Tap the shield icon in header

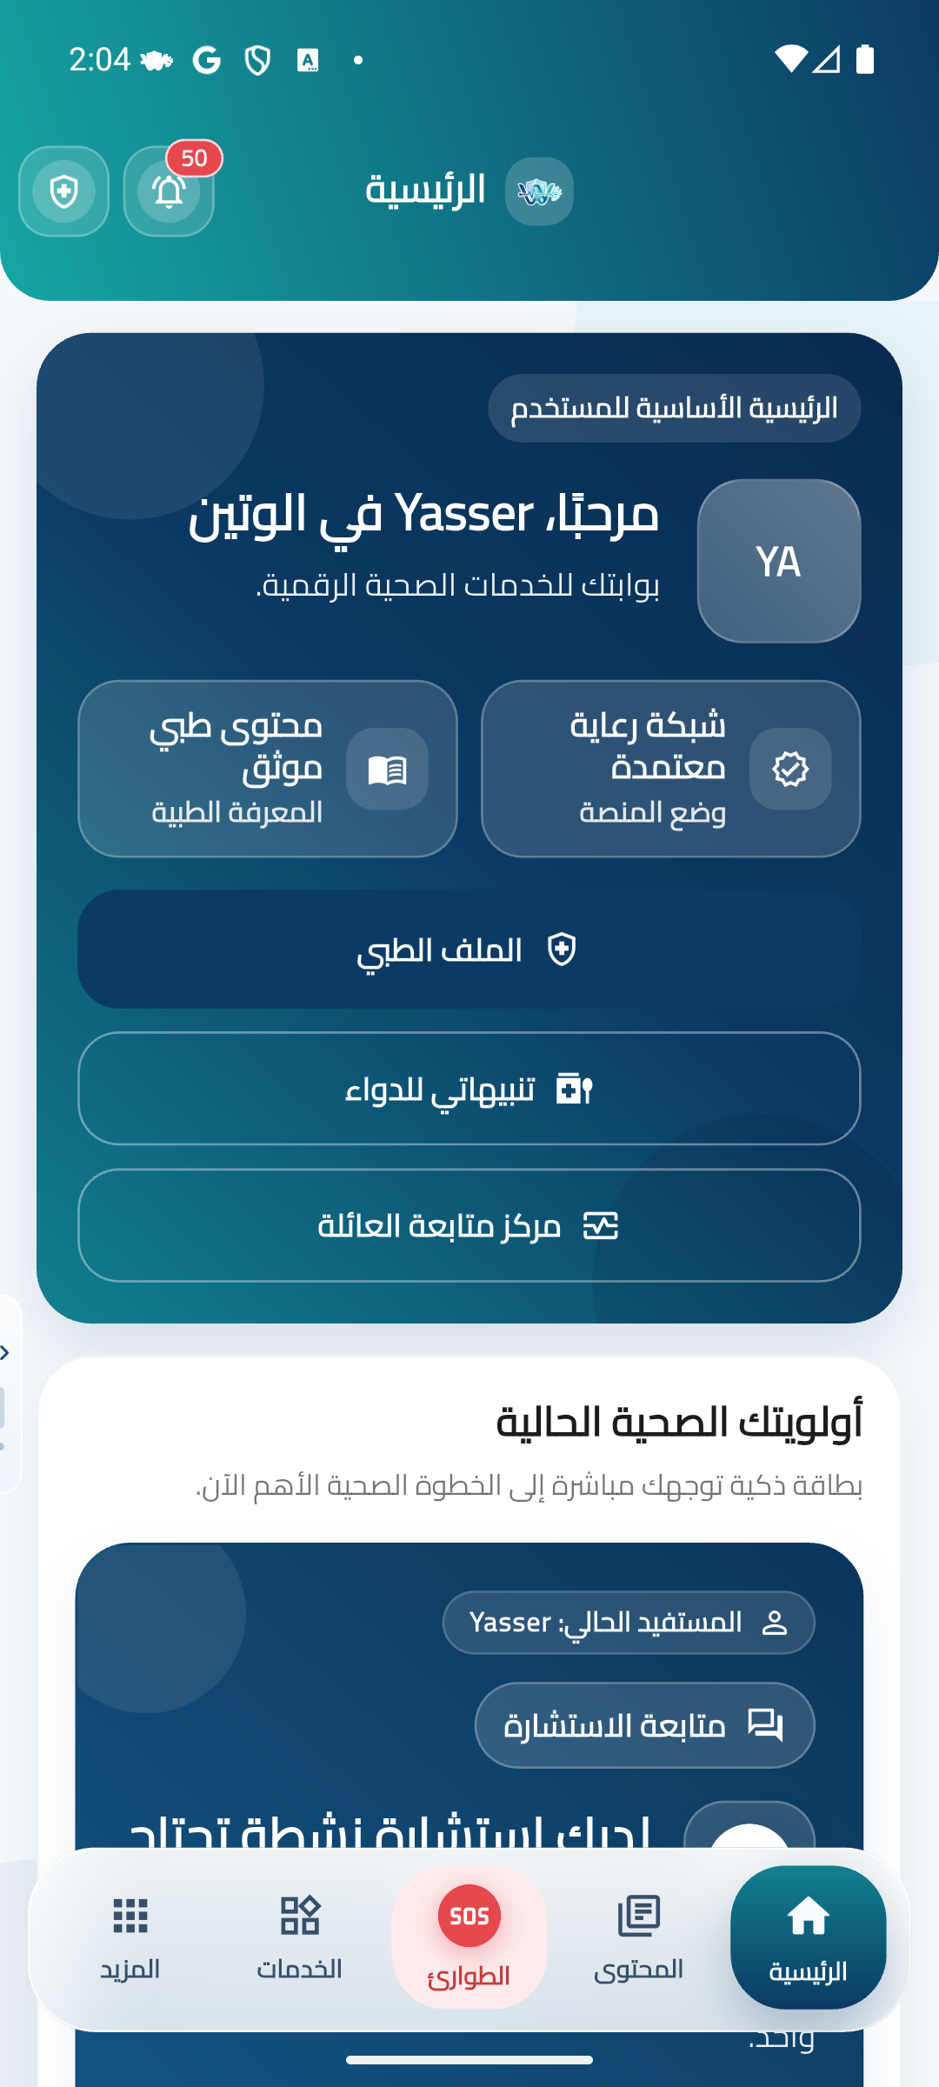pos(63,191)
